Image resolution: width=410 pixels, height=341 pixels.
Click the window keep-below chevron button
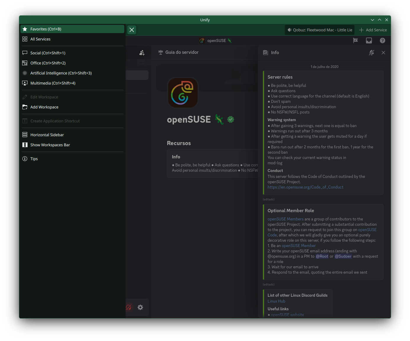point(372,20)
